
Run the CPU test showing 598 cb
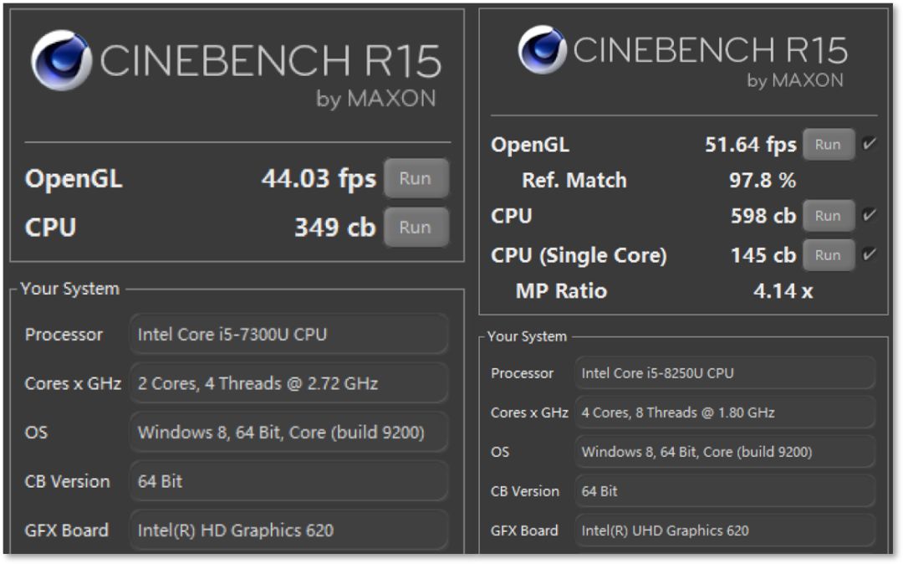[828, 216]
